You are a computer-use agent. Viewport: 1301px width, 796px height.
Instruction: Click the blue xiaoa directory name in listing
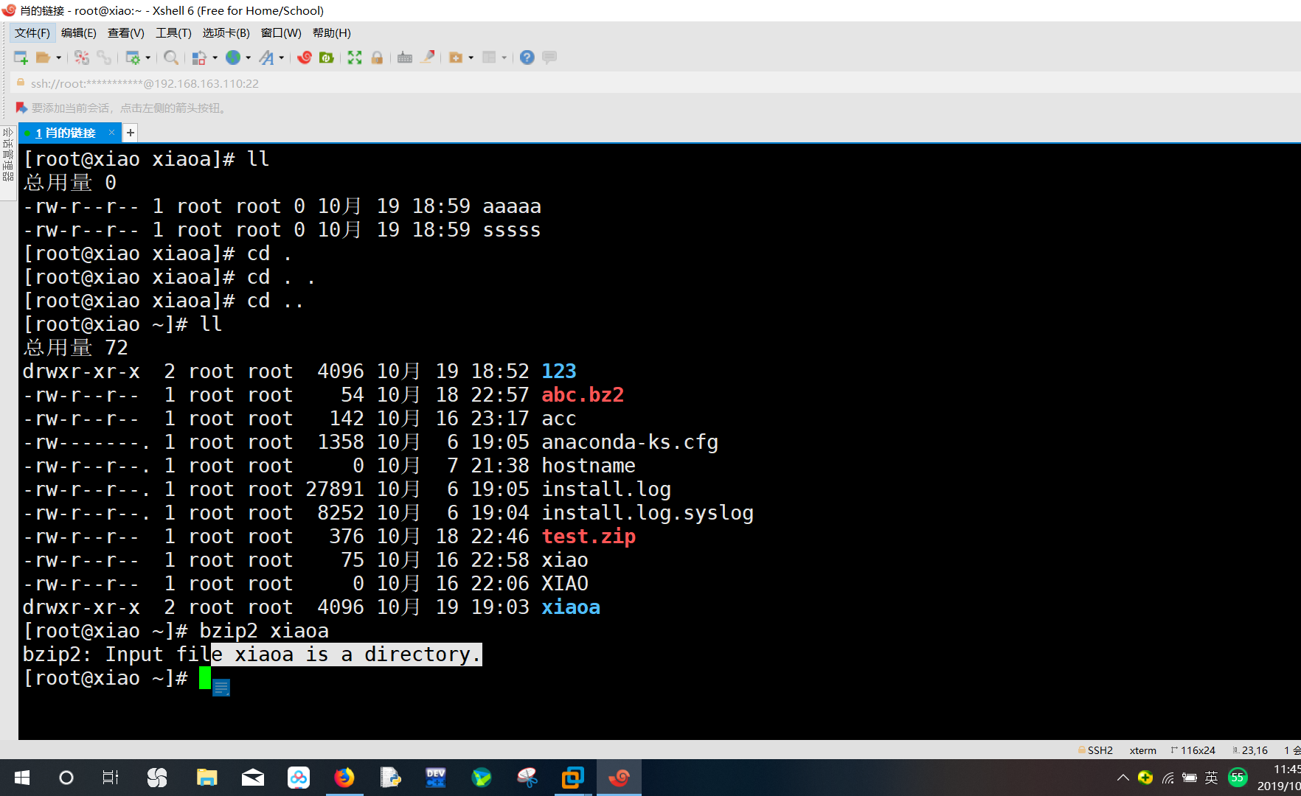point(571,607)
